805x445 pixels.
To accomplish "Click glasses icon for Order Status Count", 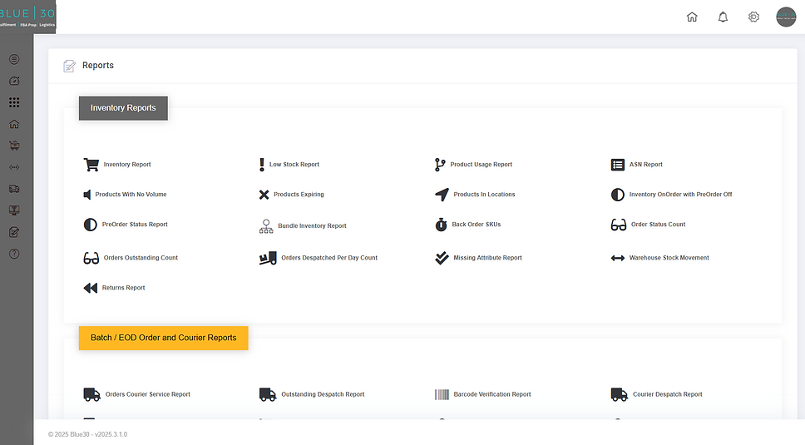I will coord(619,225).
